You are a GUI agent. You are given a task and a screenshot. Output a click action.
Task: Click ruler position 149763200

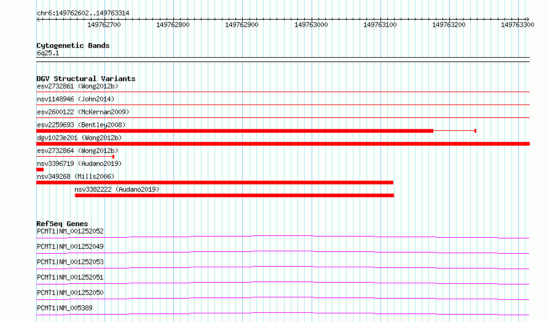coord(449,25)
